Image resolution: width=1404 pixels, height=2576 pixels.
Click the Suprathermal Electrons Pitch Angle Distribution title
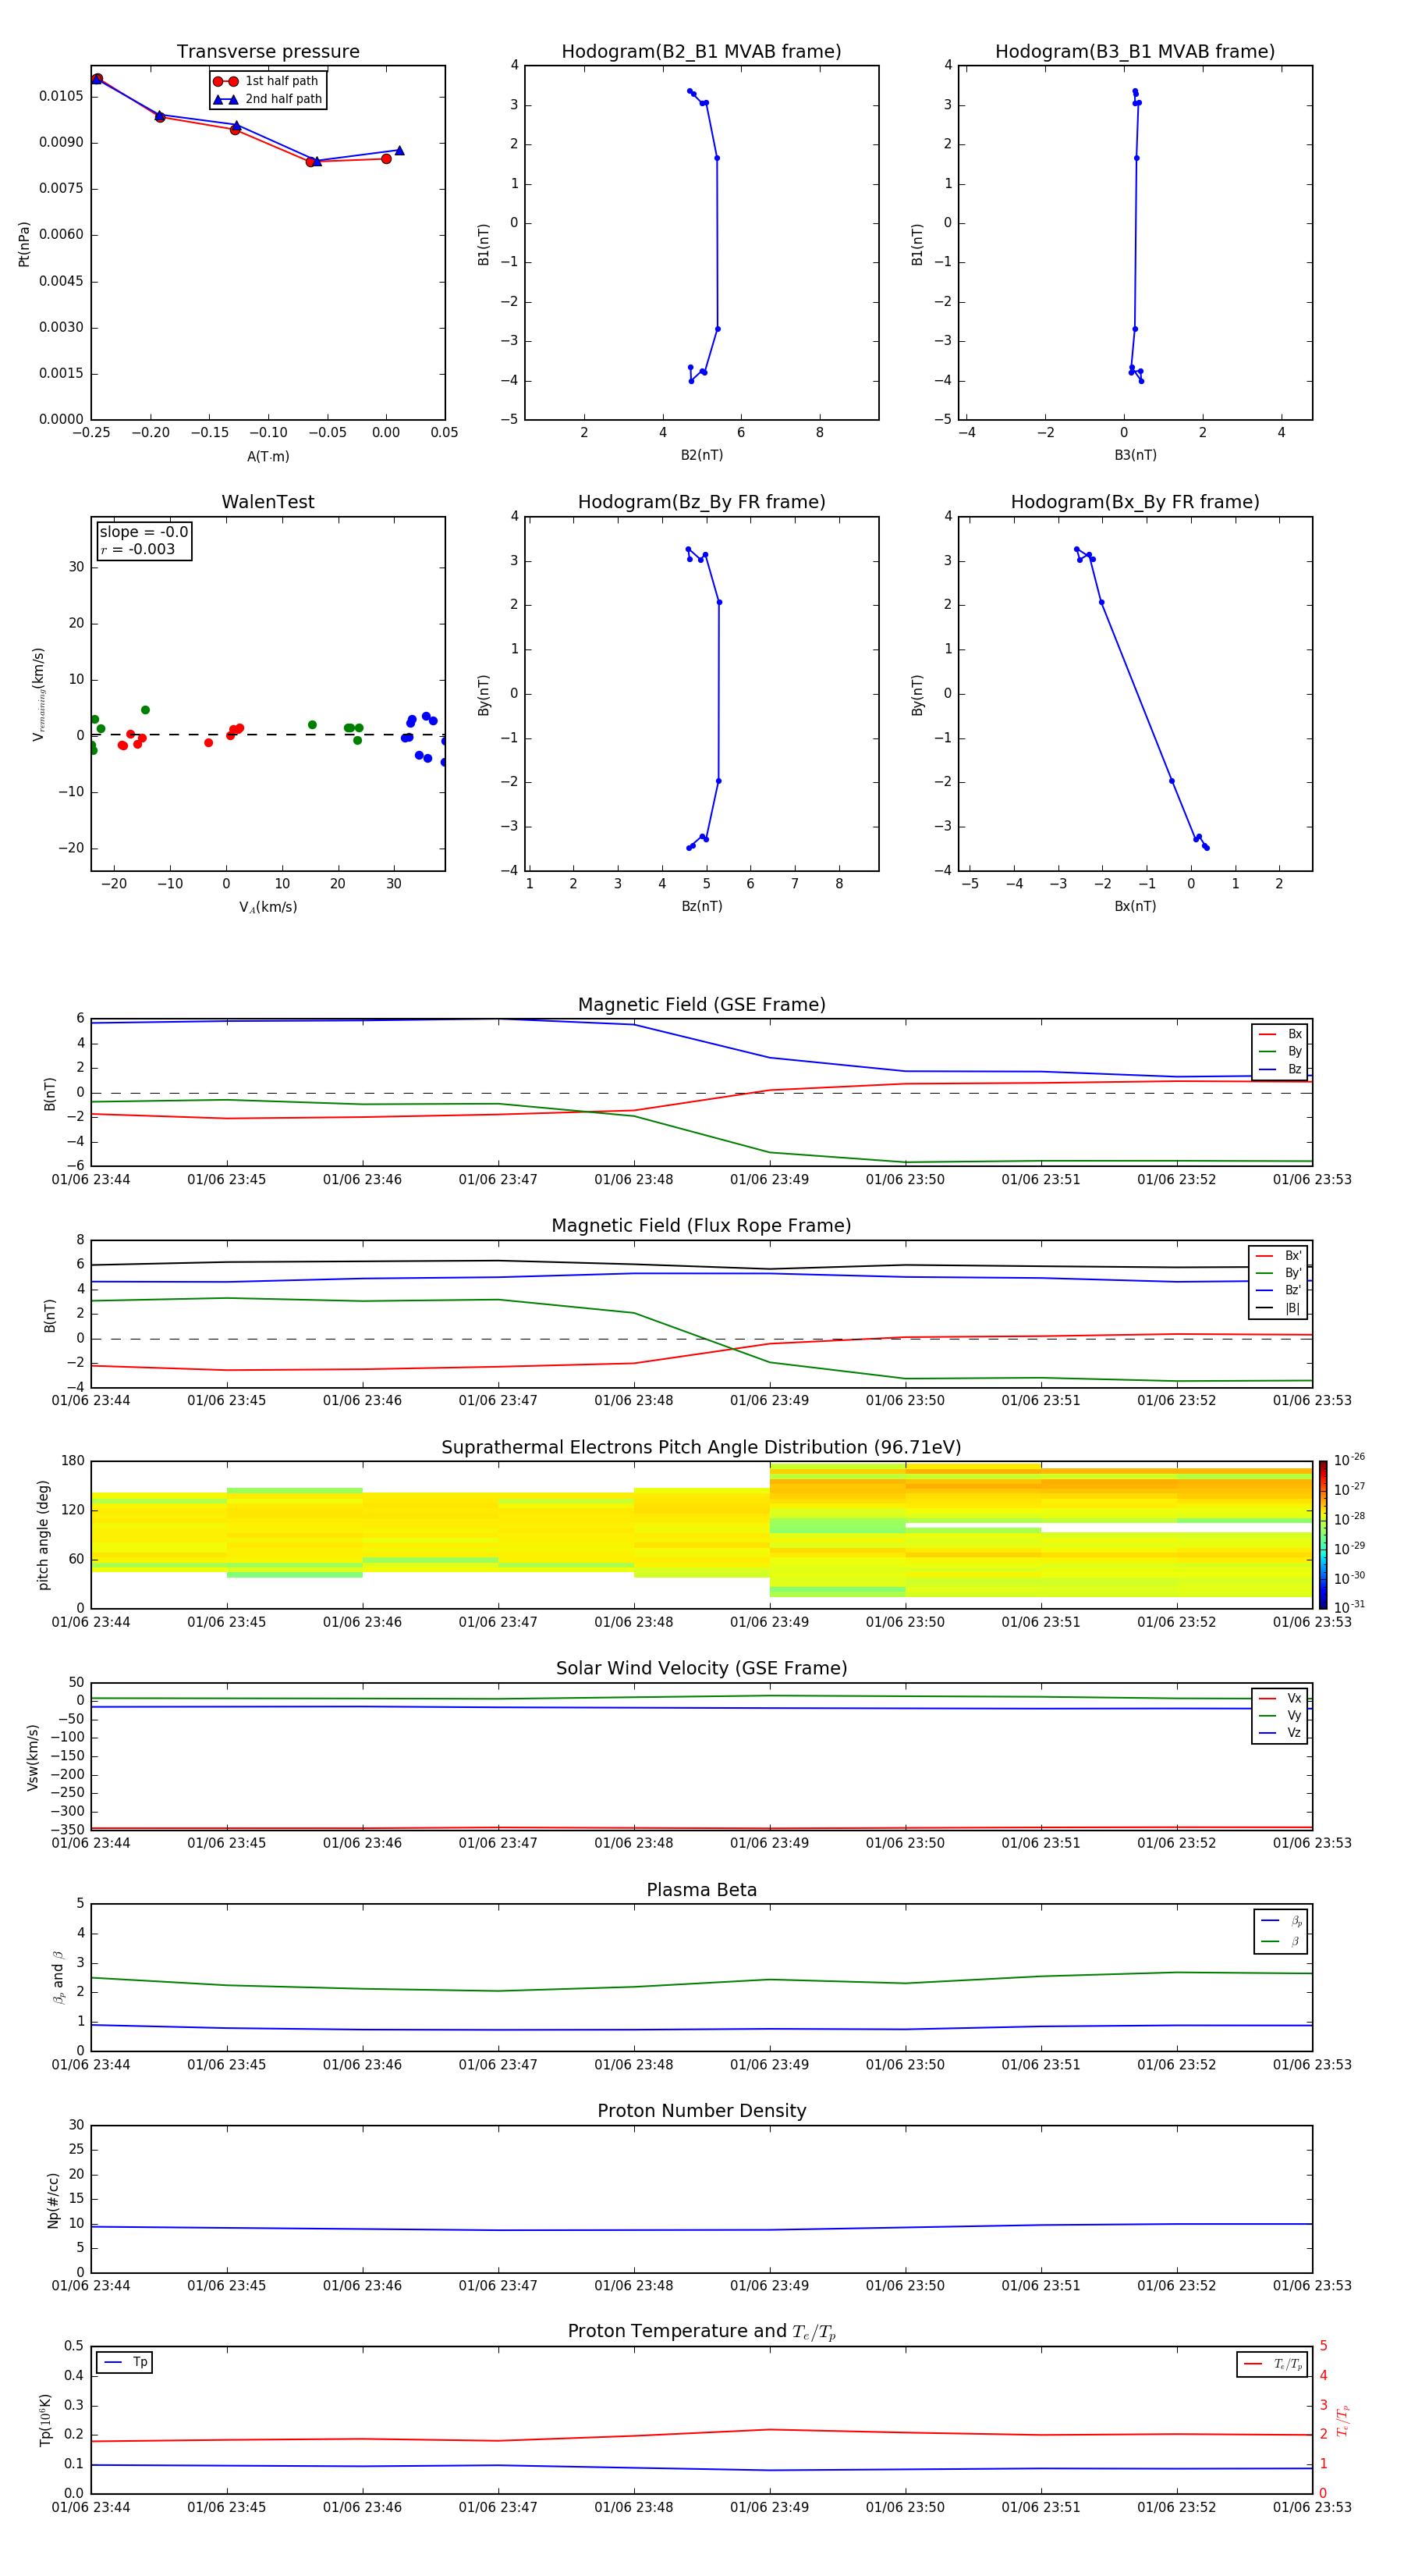tap(701, 1447)
